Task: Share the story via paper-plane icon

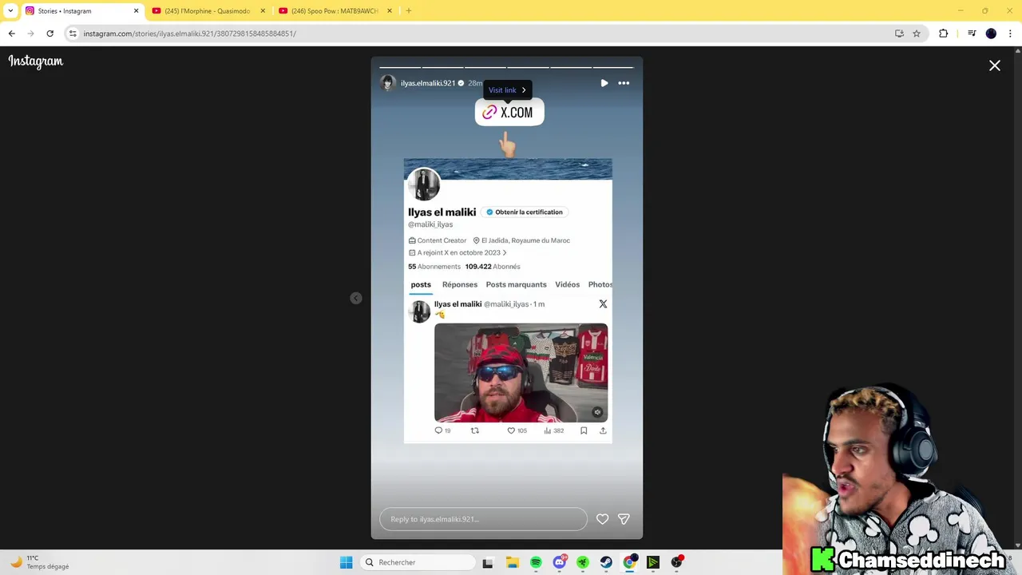Action: coord(624,519)
